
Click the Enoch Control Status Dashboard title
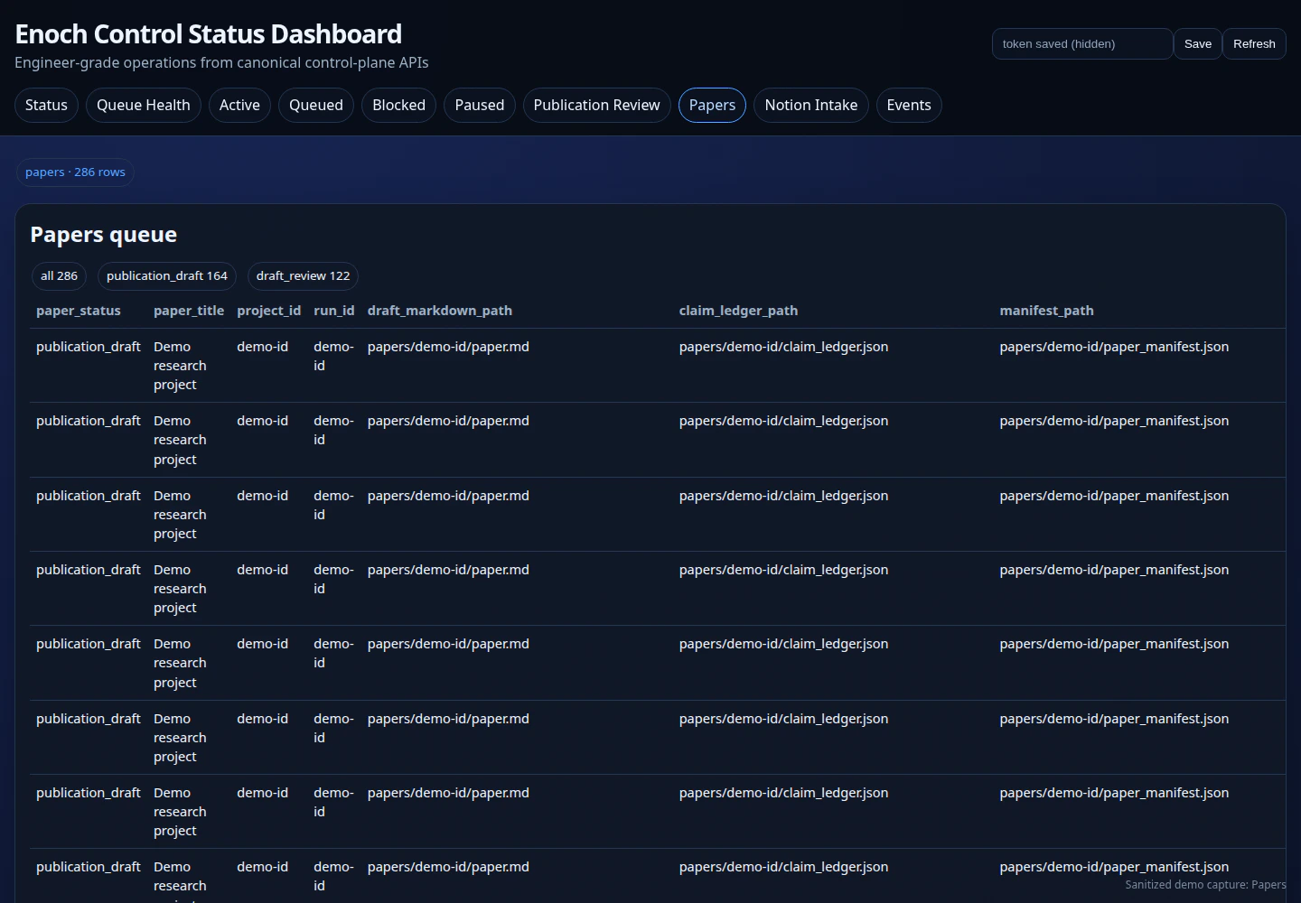(209, 34)
